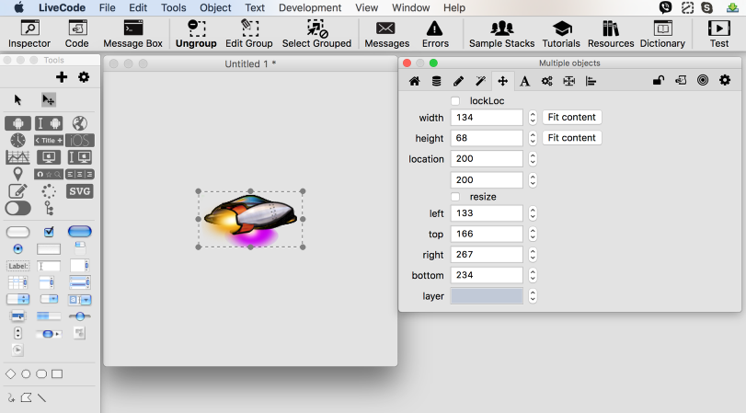Toggle Select Grouped mode

coord(316,34)
